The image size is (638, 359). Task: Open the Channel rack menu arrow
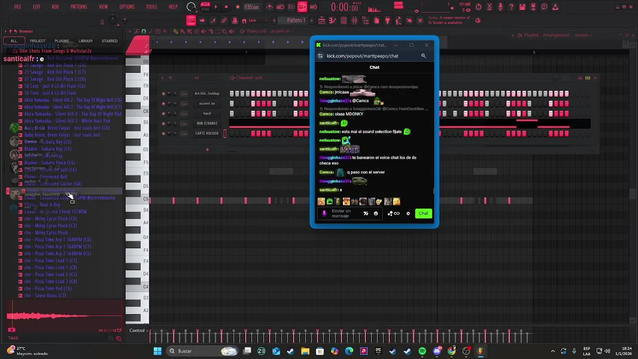click(163, 78)
